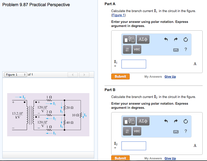
Task: Undo the last entry in Part A editor
Action: pos(166,39)
